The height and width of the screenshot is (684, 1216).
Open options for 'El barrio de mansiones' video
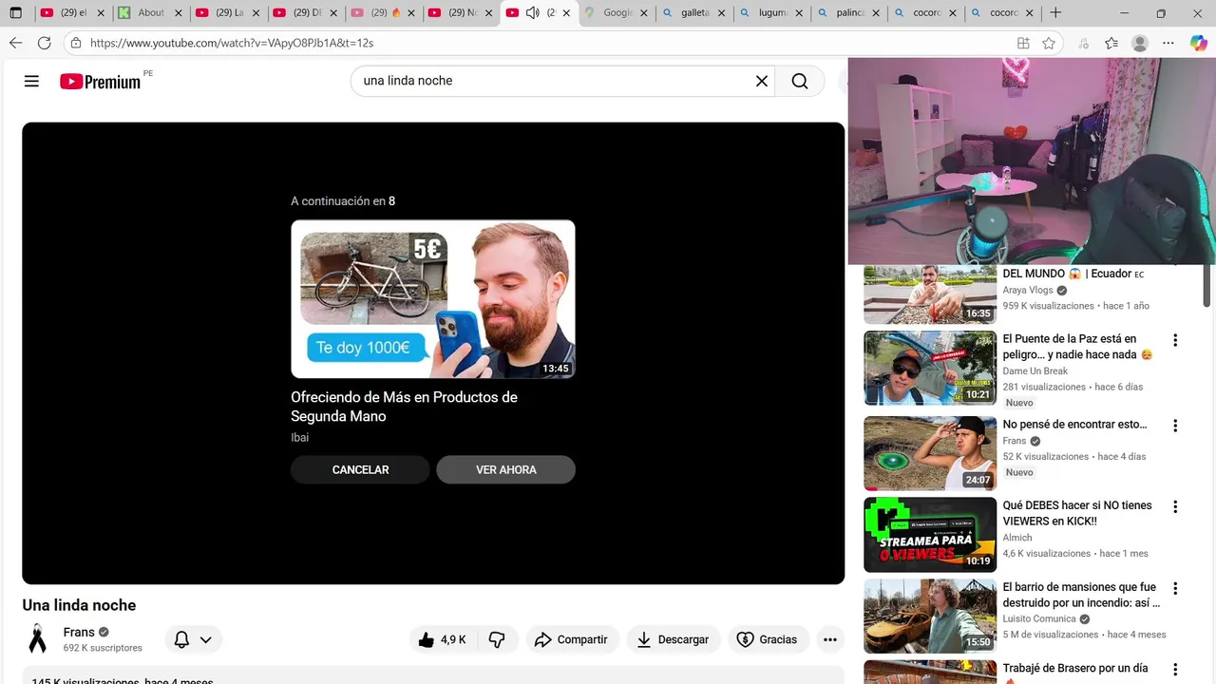click(x=1175, y=589)
